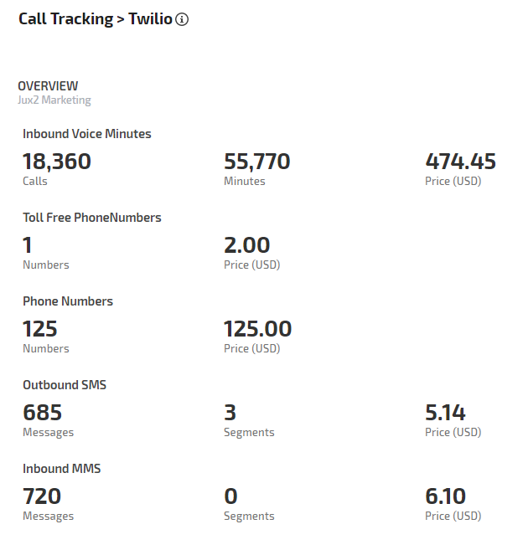This screenshot has width=523, height=550.
Task: Click the 125 phone numbers count
Action: [40, 329]
